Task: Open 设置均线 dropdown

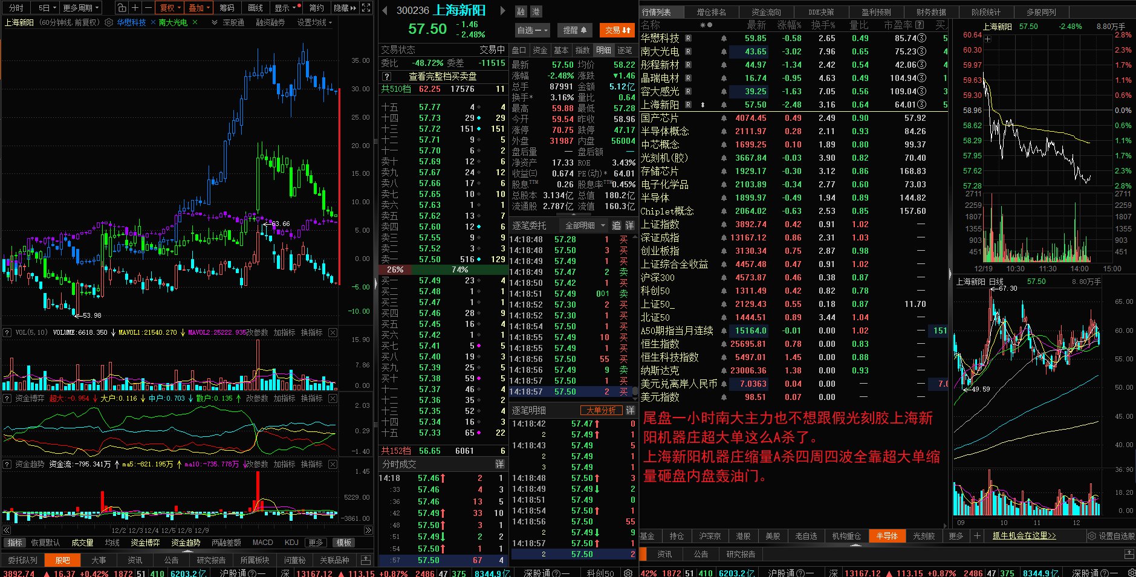Action: [314, 22]
